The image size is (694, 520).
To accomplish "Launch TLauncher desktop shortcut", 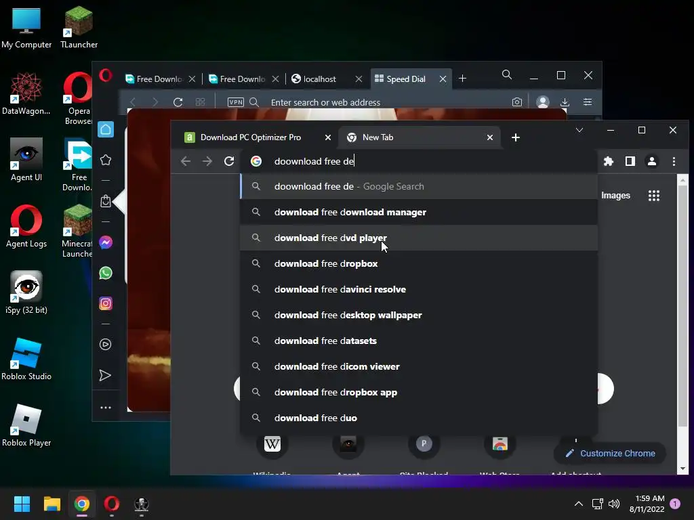I will point(79,27).
